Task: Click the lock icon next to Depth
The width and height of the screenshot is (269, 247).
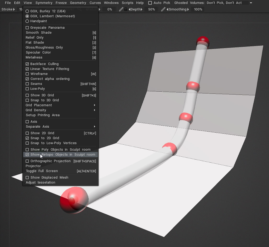Action: pyautogui.click(x=126, y=9)
